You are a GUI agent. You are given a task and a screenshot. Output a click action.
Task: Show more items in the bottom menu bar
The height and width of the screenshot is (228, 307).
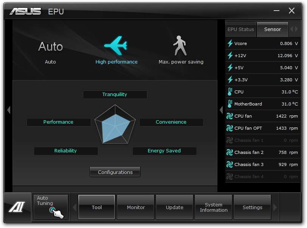pyautogui.click(x=275, y=207)
